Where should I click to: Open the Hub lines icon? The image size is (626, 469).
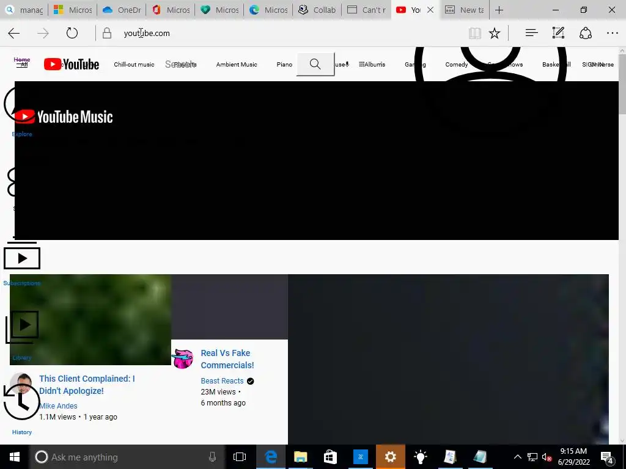(x=531, y=33)
